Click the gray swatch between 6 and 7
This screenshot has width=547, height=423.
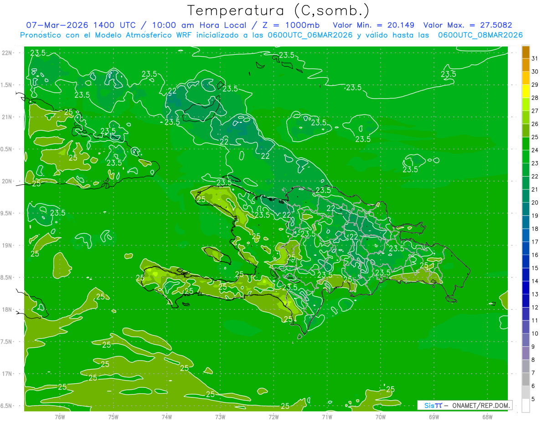526,380
